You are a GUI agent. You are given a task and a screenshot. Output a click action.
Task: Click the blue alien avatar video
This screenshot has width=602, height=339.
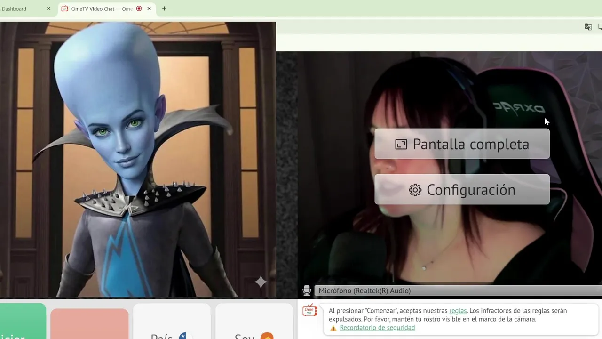pos(138,160)
